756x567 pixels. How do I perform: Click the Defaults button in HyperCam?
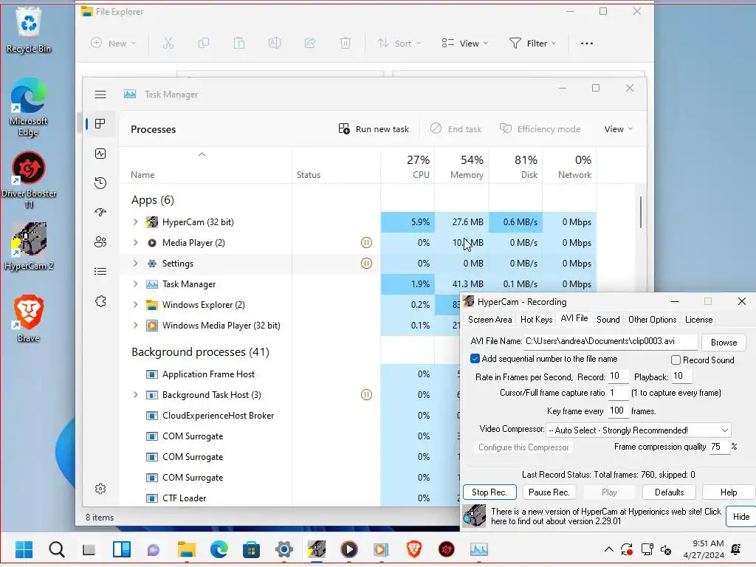[x=669, y=492]
